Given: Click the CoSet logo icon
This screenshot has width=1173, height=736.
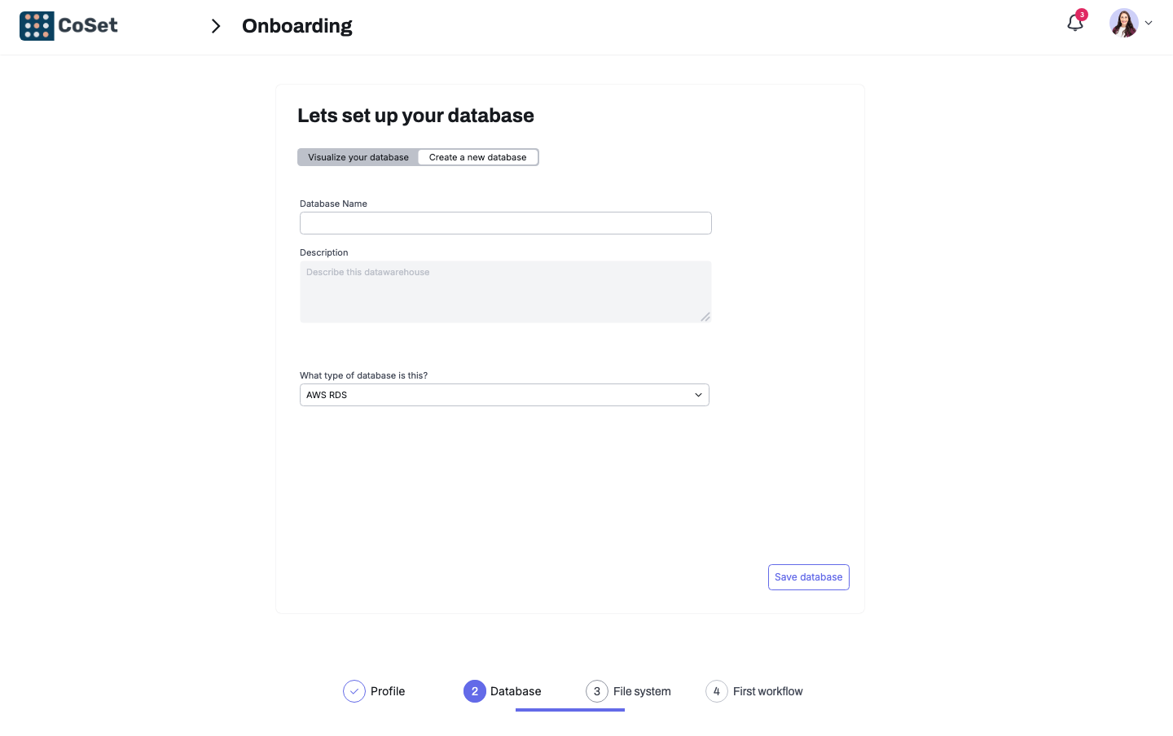Looking at the screenshot, I should (37, 26).
